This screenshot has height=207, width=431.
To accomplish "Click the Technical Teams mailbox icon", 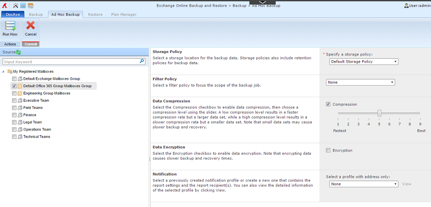I will coord(20,137).
